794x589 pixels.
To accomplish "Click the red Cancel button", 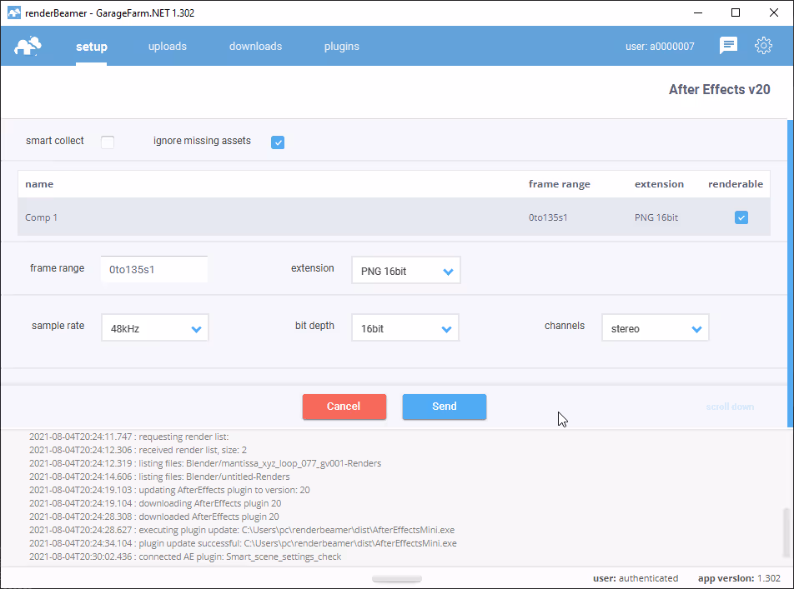I will coord(344,407).
